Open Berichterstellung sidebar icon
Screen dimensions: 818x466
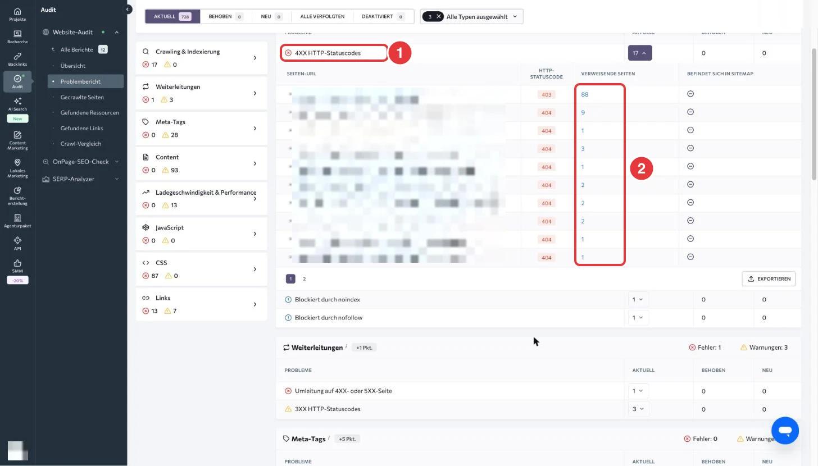(x=17, y=196)
